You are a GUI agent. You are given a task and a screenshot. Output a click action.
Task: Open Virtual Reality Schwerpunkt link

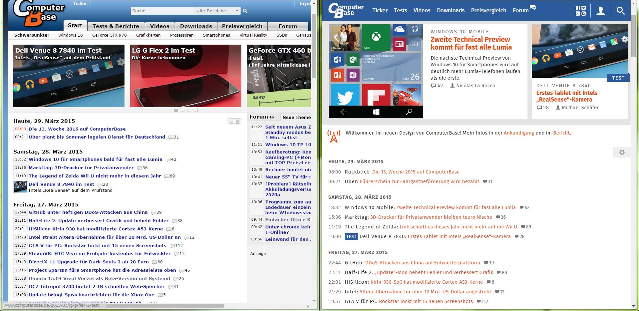(253, 35)
